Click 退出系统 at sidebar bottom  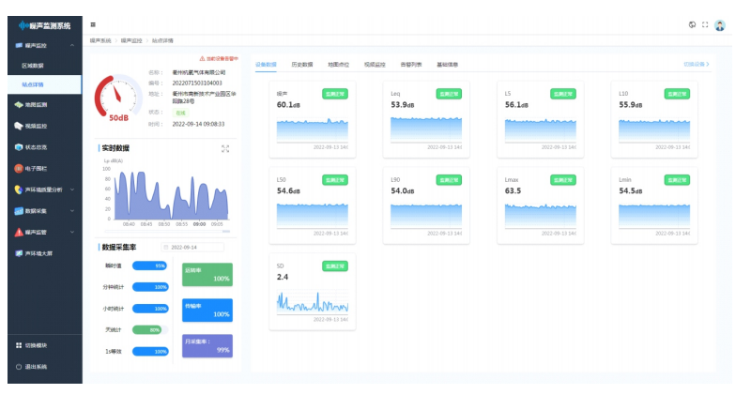(x=36, y=365)
